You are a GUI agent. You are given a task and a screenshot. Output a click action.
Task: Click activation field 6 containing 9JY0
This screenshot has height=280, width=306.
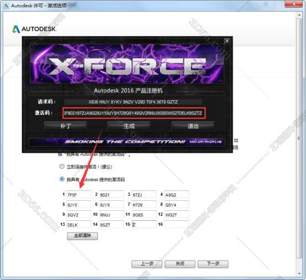click(x=112, y=205)
